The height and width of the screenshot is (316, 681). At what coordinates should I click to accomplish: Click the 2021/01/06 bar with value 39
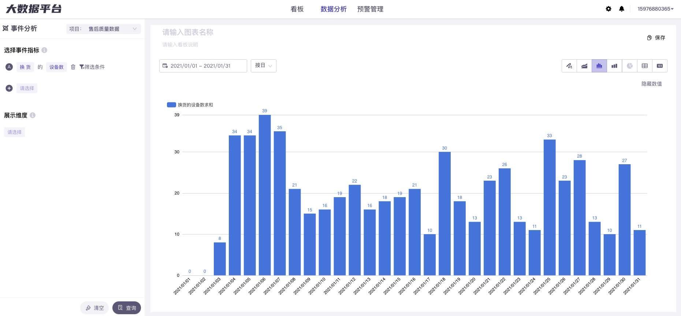[265, 195]
